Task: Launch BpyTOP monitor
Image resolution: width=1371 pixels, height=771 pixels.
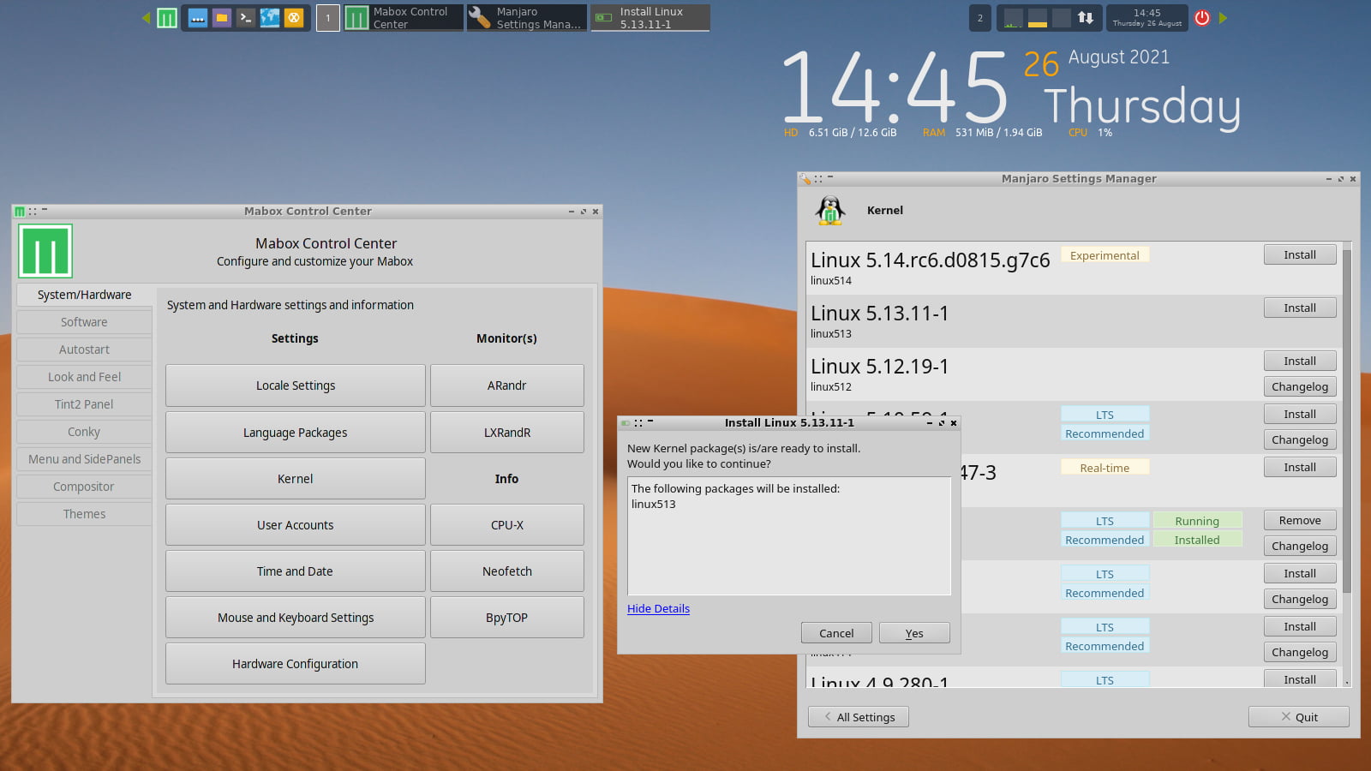Action: tap(507, 618)
